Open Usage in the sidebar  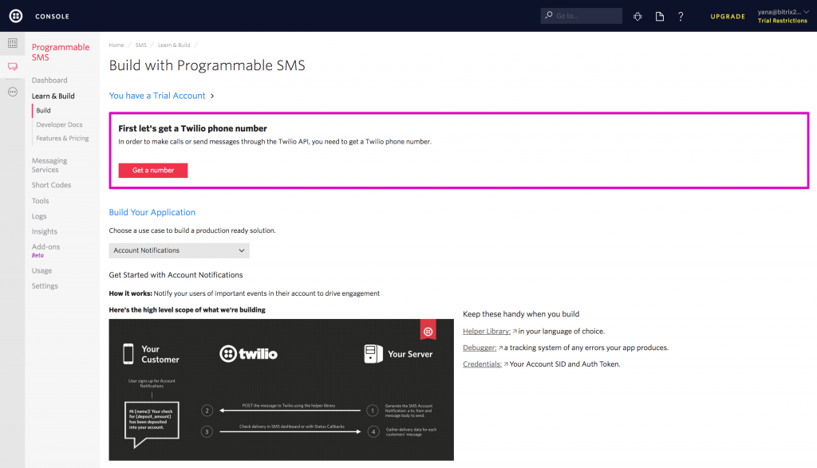tap(41, 271)
